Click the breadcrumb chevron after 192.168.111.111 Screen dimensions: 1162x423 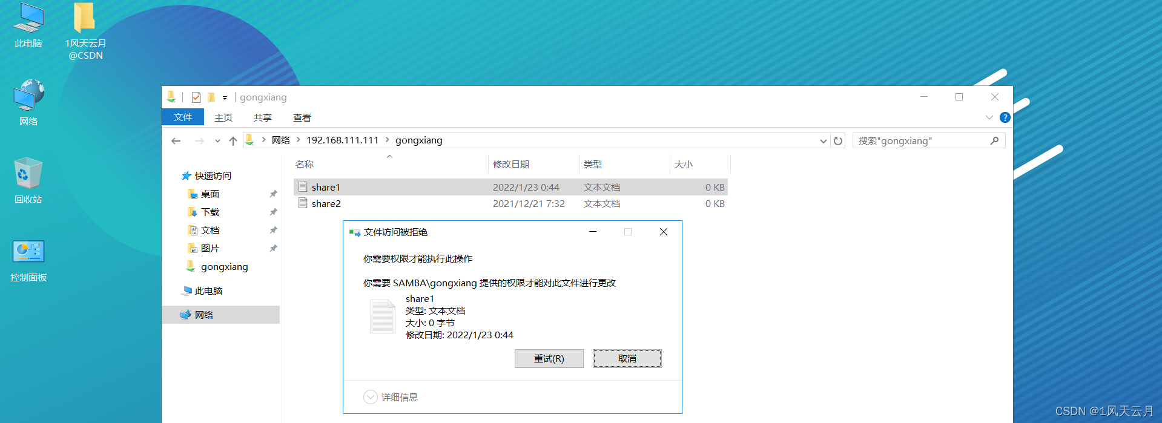388,140
